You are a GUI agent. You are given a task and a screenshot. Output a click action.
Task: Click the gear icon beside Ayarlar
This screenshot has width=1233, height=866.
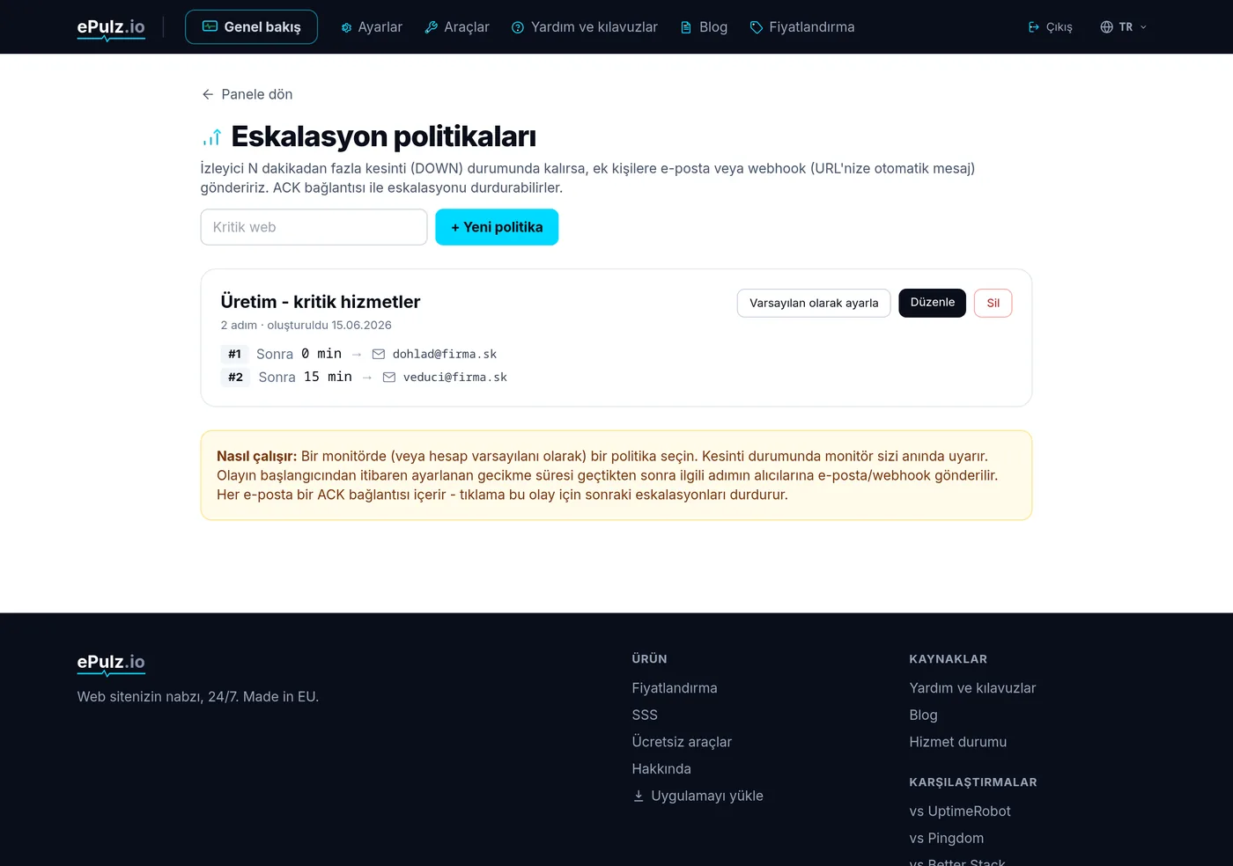tap(346, 27)
